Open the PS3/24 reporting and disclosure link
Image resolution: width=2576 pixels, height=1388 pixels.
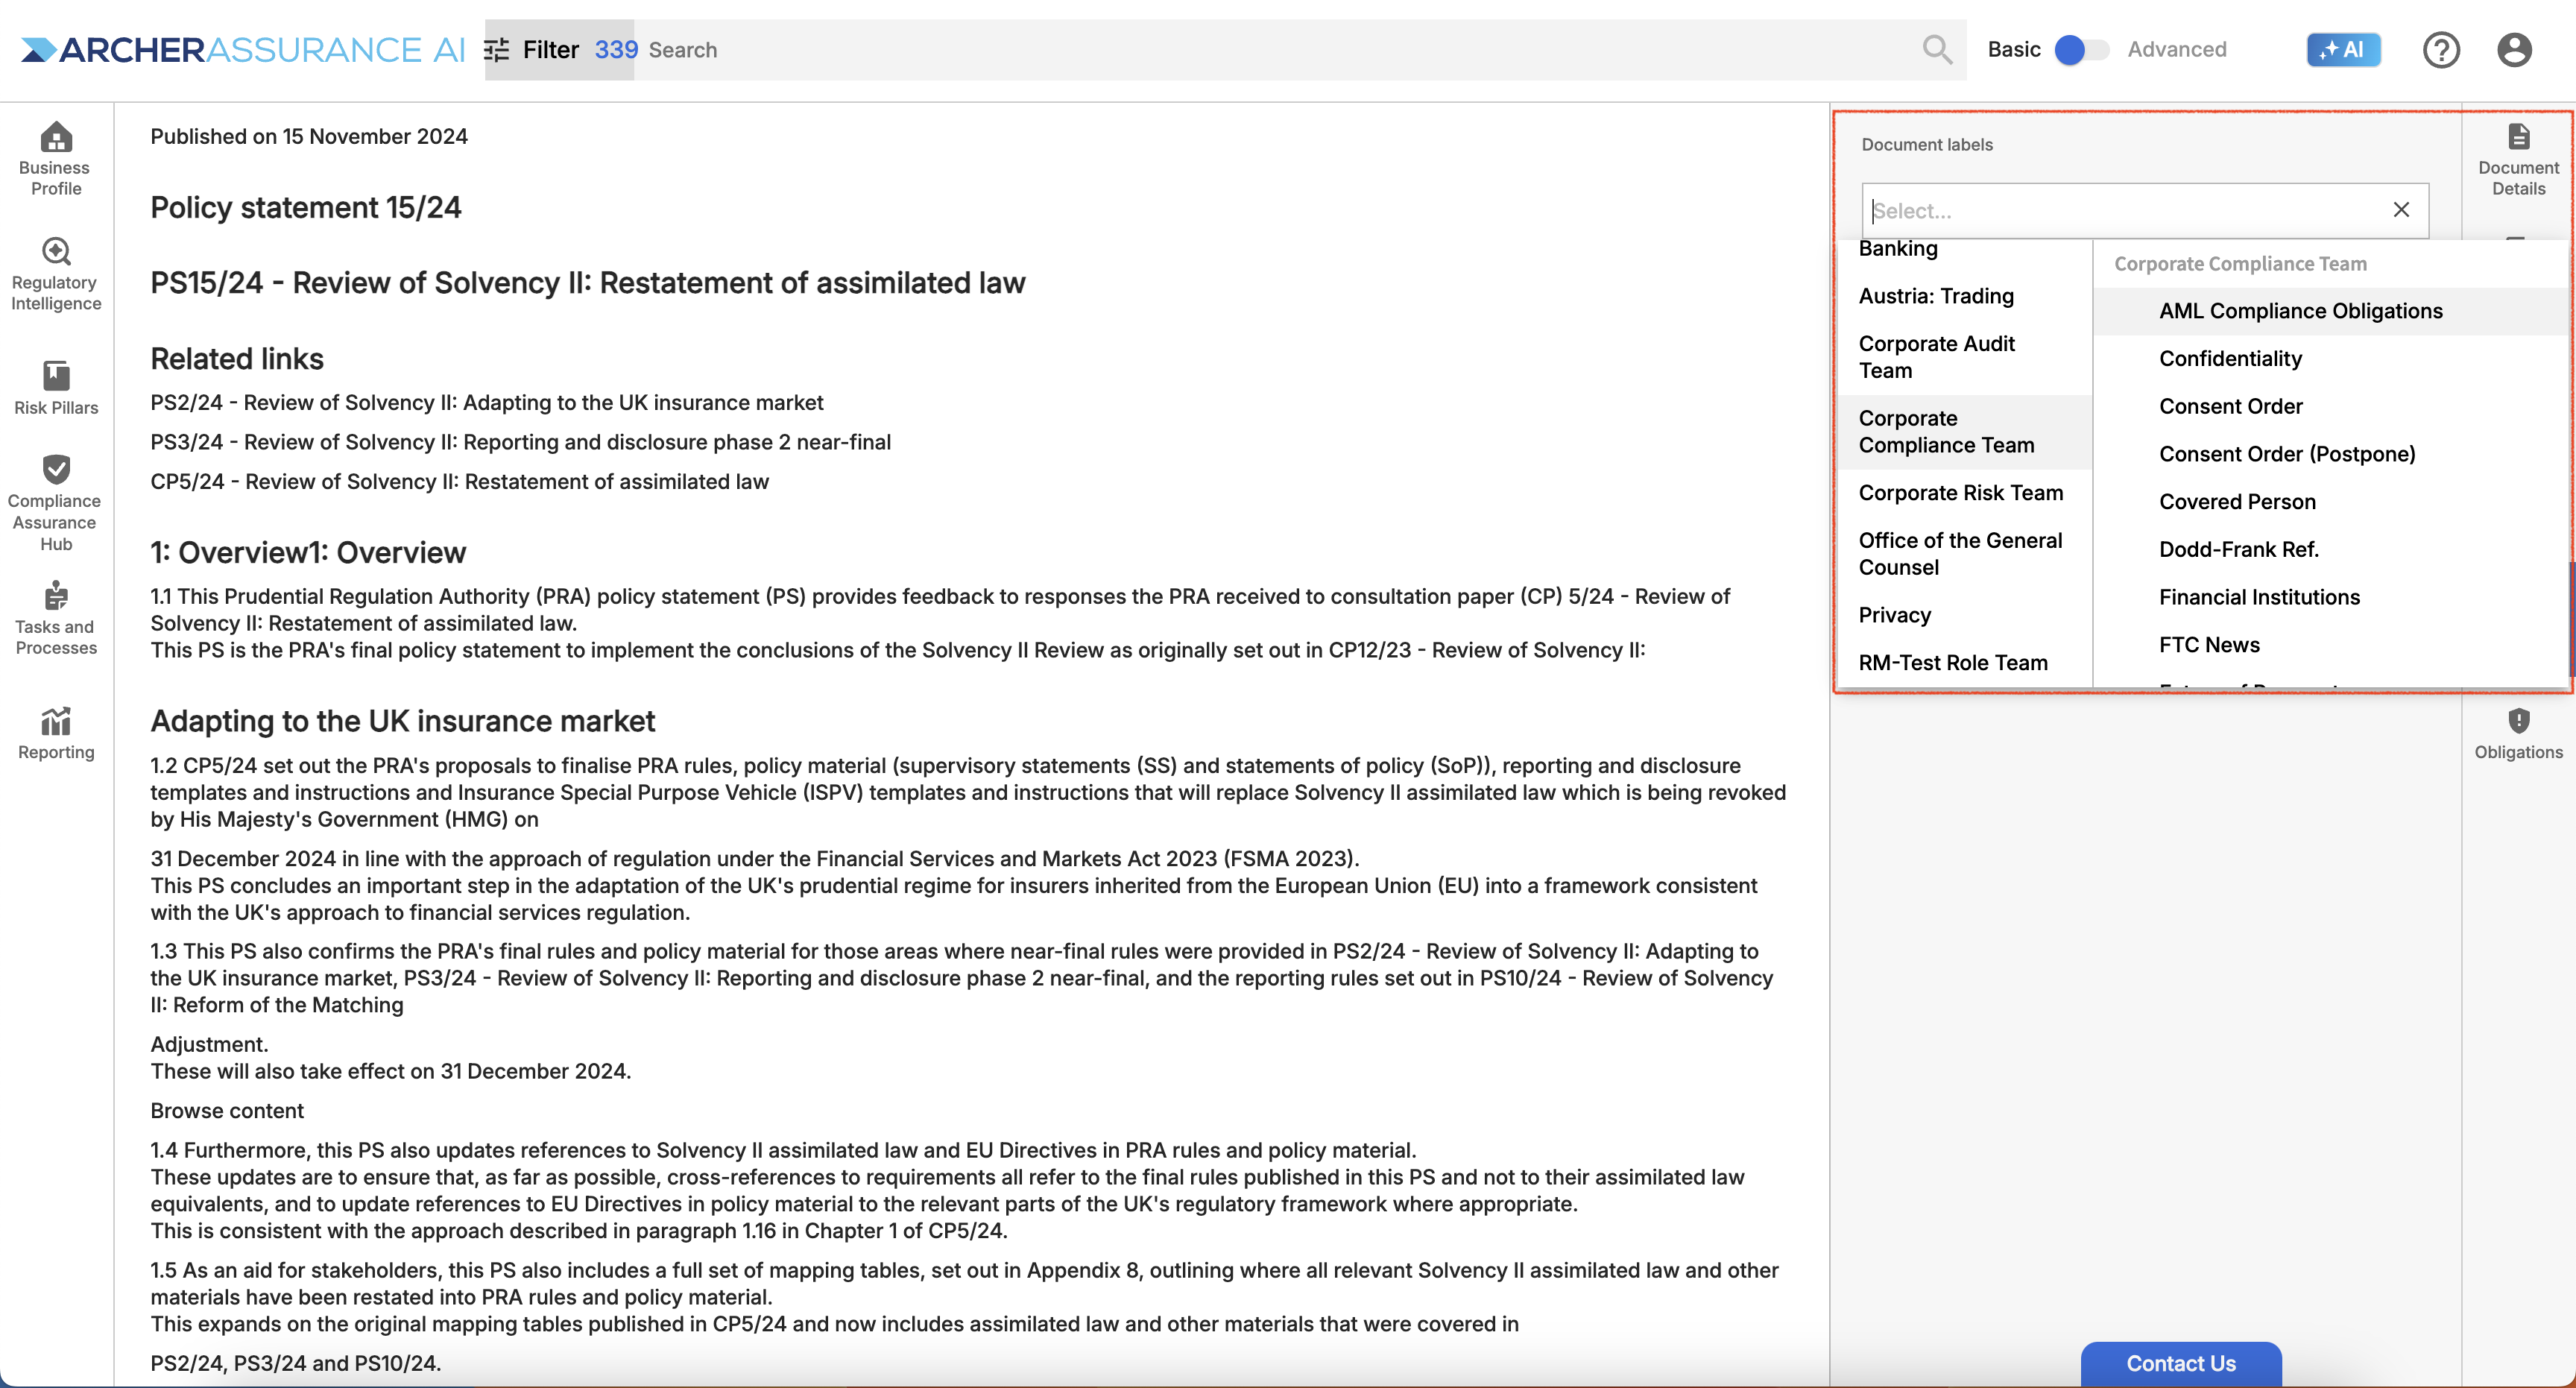(x=520, y=442)
